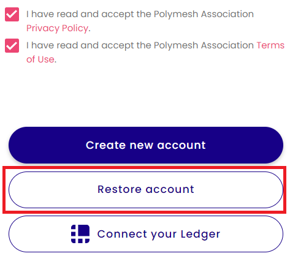This screenshot has height=256, width=290.
Task: View the Polymesh Association Privacy Policy
Action: [57, 28]
